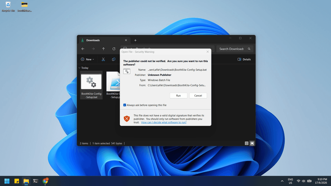The image size is (331, 186).
Task: Click Run in the security warning
Action: point(178,96)
